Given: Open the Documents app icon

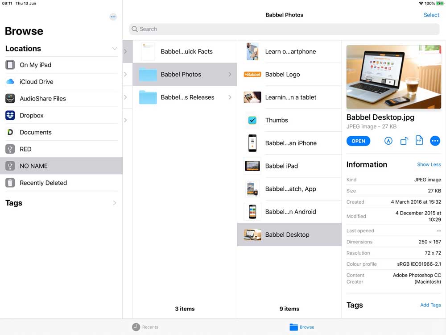Looking at the screenshot, I should point(10,132).
